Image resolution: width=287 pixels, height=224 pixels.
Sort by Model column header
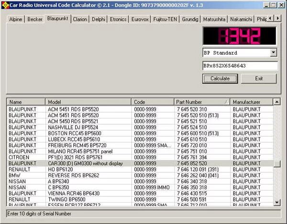(88, 102)
